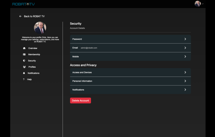This screenshot has width=215, height=137.
Task: Select Profiles in the sidebar menu
Action: pos(32,67)
